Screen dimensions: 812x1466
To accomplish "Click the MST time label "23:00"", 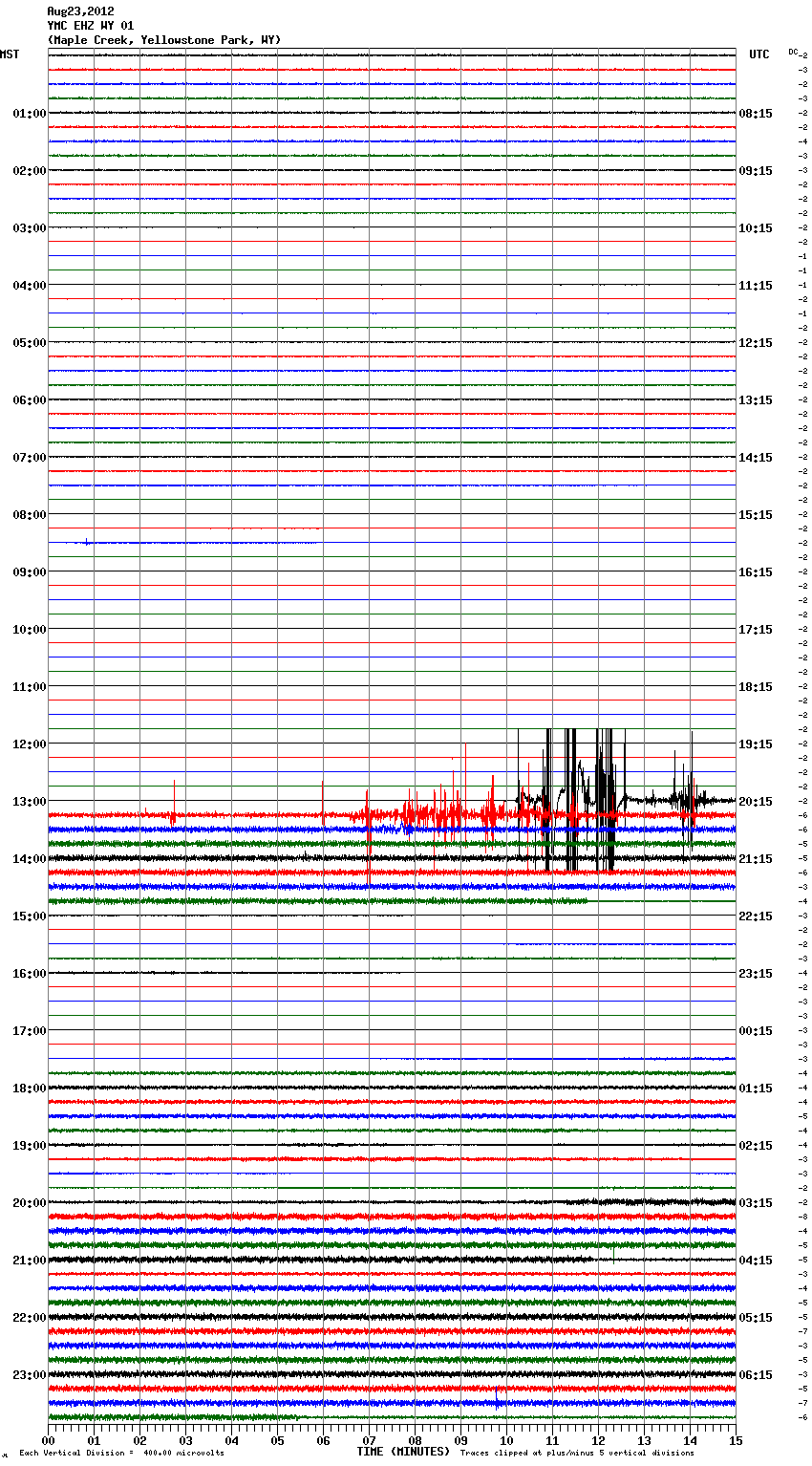I will (29, 1375).
